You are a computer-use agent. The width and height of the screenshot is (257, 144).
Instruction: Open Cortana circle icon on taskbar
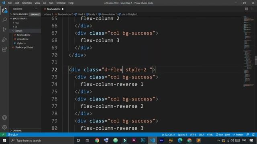click(x=78, y=140)
